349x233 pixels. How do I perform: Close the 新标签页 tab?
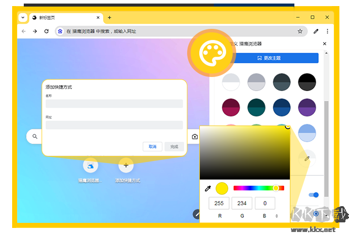tap(98, 18)
